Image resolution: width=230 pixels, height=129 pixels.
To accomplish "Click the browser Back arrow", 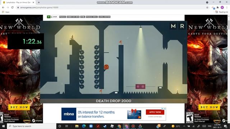I will pyautogui.click(x=3, y=8).
